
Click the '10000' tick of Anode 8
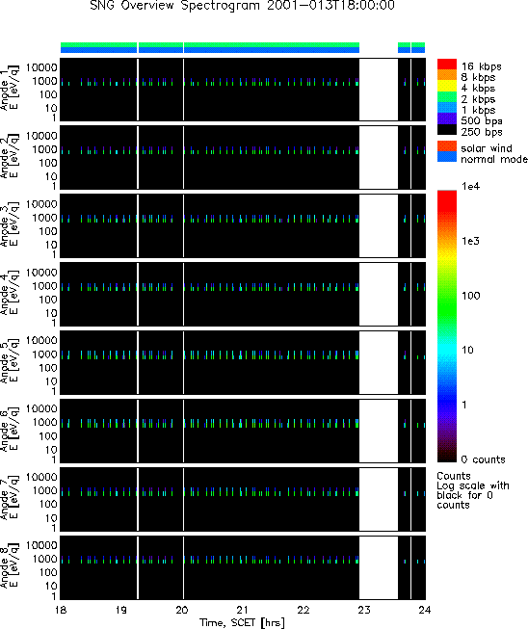pos(41,545)
